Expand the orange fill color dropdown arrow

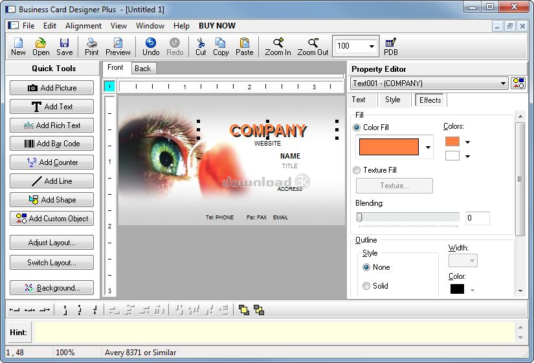(428, 148)
